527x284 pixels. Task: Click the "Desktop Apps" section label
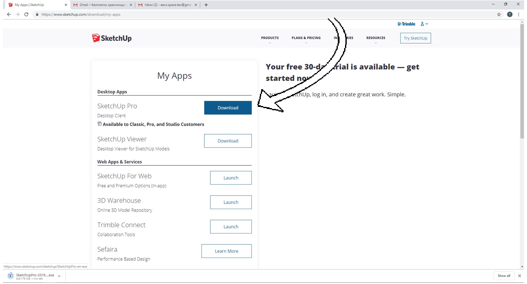112,92
